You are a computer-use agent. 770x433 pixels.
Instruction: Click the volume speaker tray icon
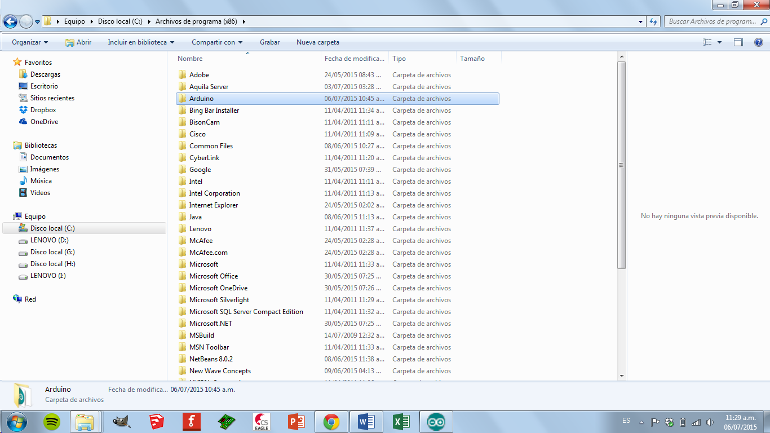[710, 422]
